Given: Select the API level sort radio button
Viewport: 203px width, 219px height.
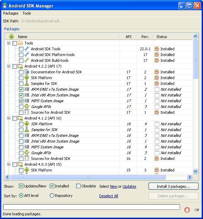Looking at the screenshot, I should coord(21,196).
